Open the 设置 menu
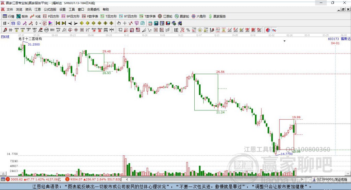This screenshot has height=190, width=351. (x=62, y=9)
